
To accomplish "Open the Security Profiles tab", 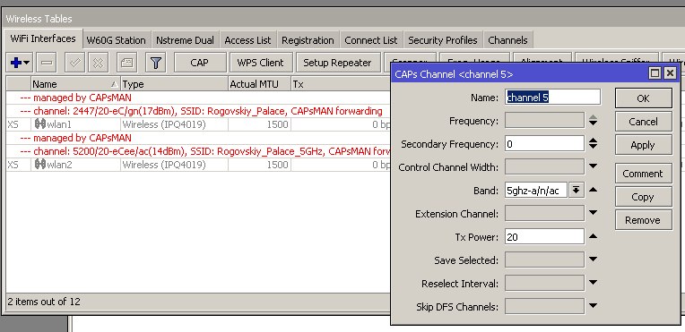I will coord(443,40).
